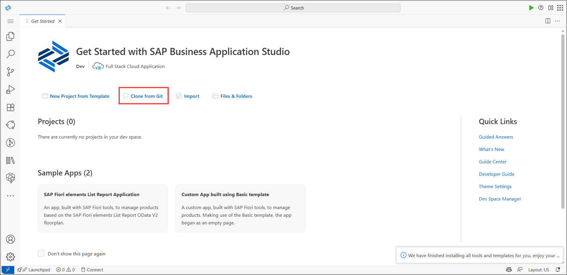Click the circled git-branch activity bar icon

[11, 142]
